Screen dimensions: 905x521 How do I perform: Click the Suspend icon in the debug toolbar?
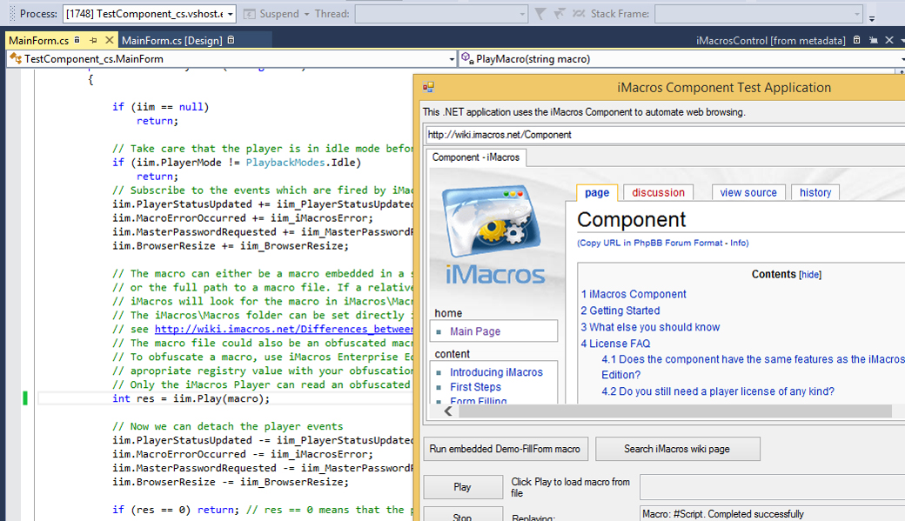[250, 14]
